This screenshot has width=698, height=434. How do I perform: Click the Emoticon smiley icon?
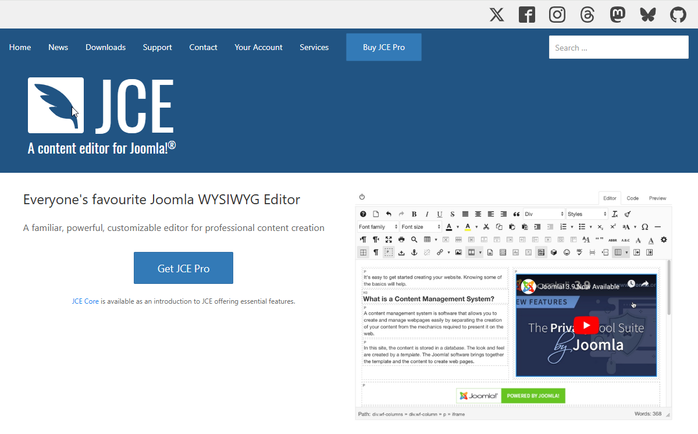567,252
